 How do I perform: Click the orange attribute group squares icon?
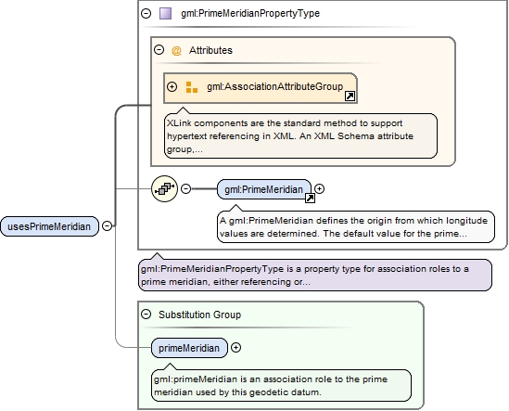point(192,87)
